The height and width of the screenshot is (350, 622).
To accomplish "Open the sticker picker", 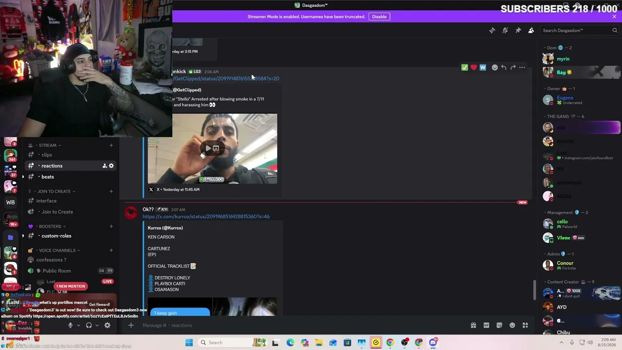I will 499,325.
